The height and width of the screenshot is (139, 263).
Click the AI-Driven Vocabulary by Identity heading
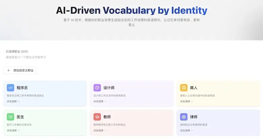pos(131,10)
